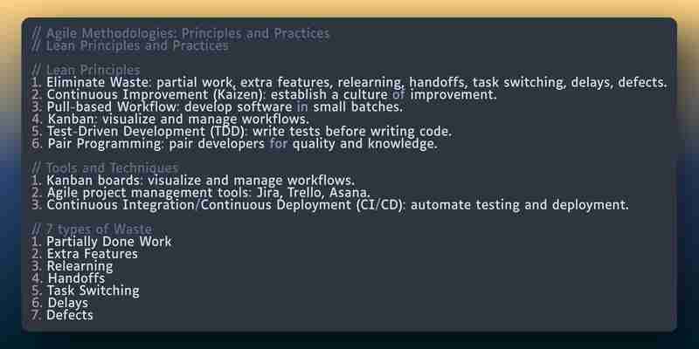
Task: Select the 'Task Switching' item
Action: [x=86, y=291]
